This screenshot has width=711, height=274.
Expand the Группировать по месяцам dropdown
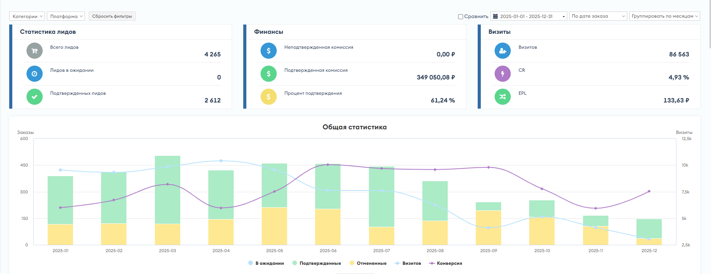pyautogui.click(x=664, y=16)
